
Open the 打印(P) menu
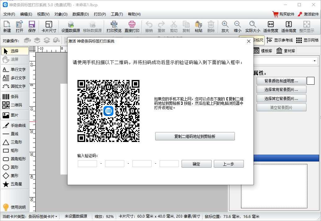(x=100, y=14)
